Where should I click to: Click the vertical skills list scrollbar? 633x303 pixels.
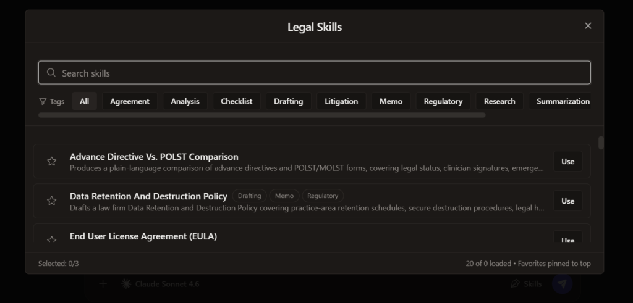[x=601, y=143]
